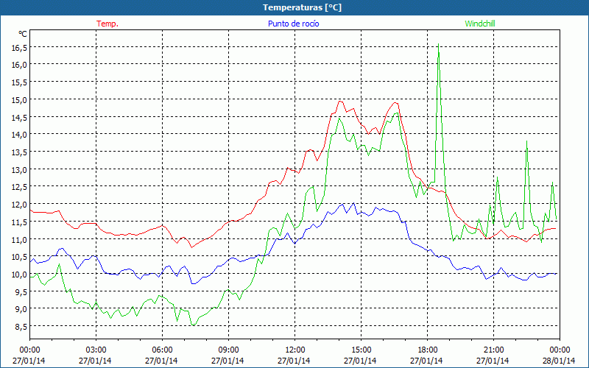Image resolution: width=589 pixels, height=368 pixels.
Task: Click the 14,5 y-axis value
Action: (20, 117)
